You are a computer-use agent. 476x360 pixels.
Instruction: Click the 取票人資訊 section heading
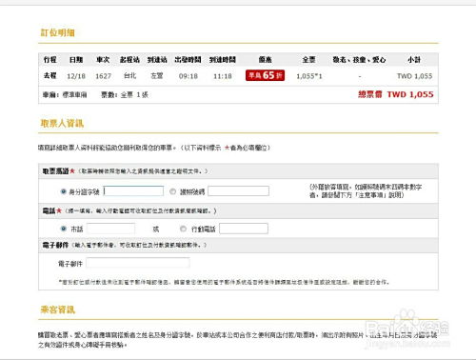pos(62,123)
